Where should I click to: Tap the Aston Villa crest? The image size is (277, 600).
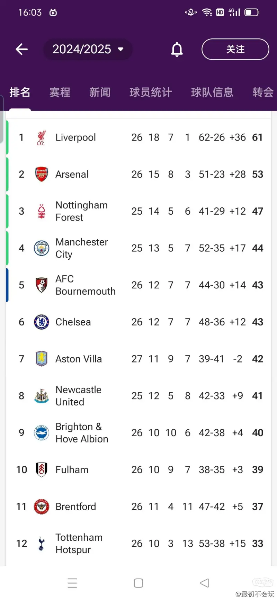pyautogui.click(x=41, y=359)
